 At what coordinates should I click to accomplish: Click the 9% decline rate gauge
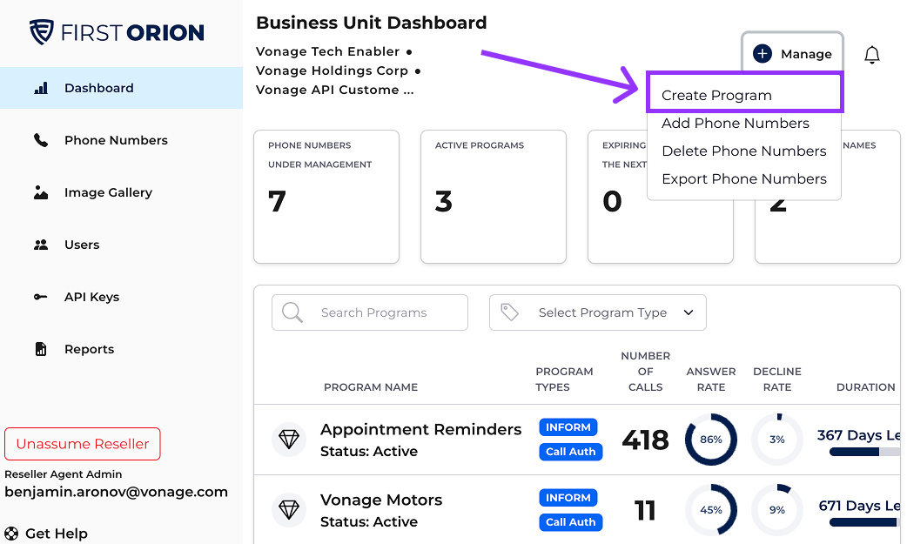tap(776, 510)
